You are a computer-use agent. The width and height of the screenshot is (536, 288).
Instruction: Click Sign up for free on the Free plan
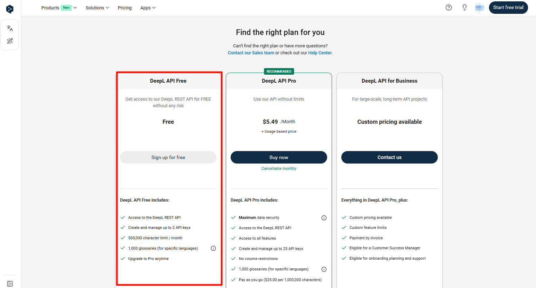(168, 157)
